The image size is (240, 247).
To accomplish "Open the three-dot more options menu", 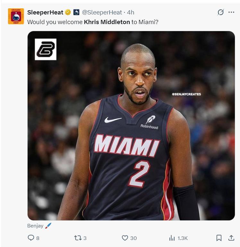I will [231, 12].
